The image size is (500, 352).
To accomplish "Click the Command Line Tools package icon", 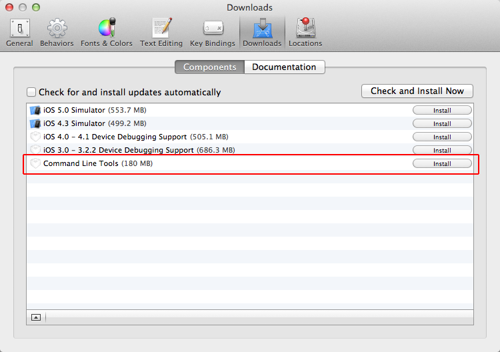I will pyautogui.click(x=35, y=163).
